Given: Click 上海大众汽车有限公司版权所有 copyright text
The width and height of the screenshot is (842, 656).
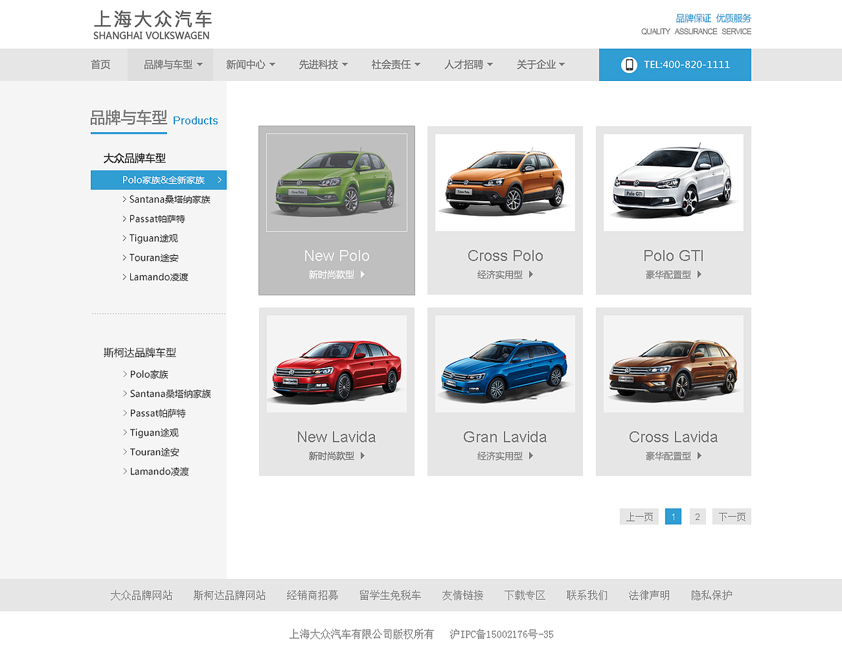Looking at the screenshot, I should point(362,634).
